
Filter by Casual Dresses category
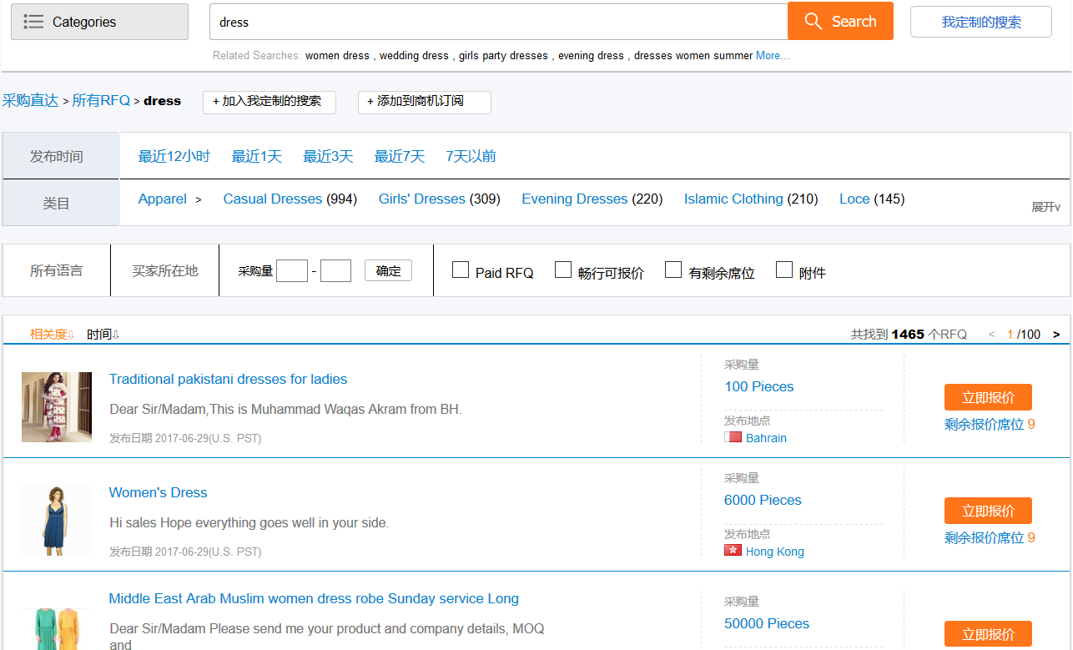click(273, 199)
